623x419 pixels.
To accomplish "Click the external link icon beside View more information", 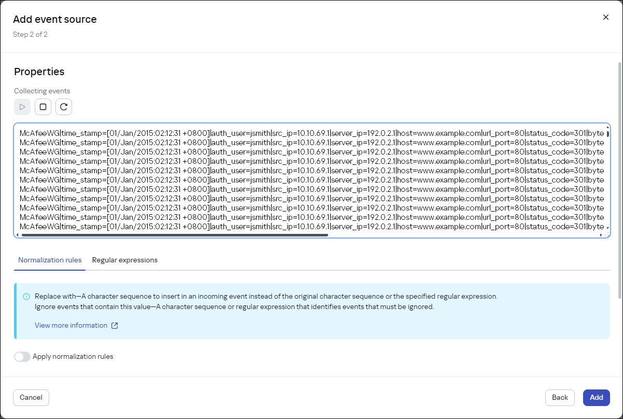I will click(x=115, y=326).
